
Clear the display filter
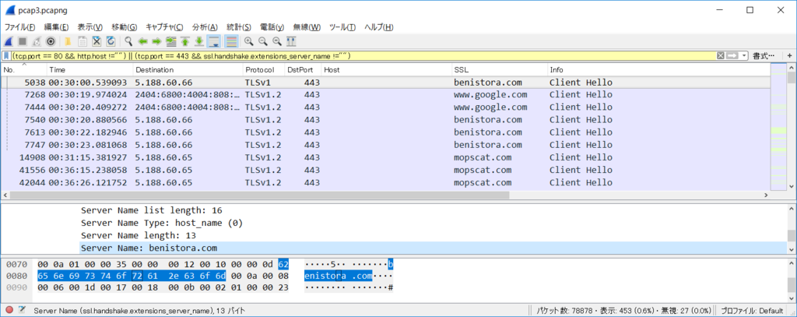pos(720,56)
